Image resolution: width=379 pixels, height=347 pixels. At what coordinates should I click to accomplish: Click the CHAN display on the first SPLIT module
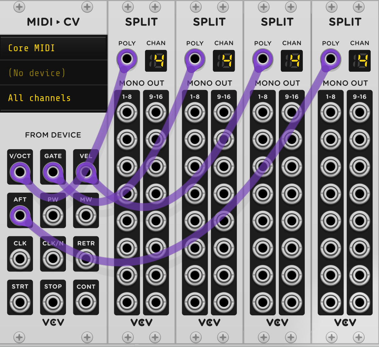(156, 61)
